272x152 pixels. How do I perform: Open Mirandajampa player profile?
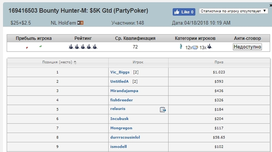coord(124,91)
